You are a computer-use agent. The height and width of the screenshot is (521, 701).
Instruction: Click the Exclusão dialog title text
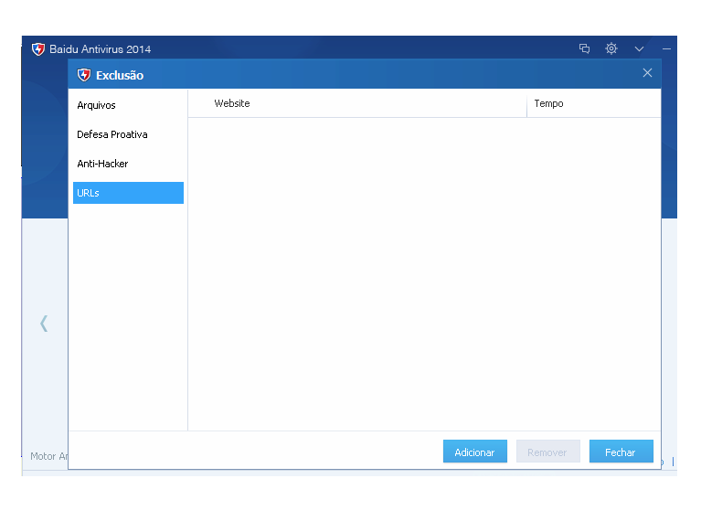pos(120,75)
